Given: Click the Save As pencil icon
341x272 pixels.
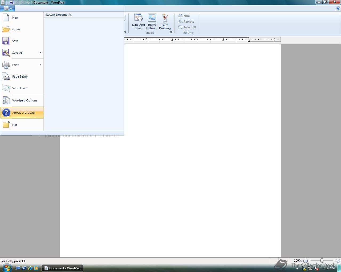Looking at the screenshot, I should pyautogui.click(x=6, y=53).
